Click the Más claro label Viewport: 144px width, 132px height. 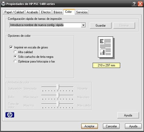[x=83, y=97]
